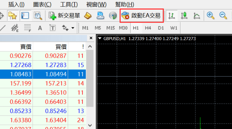This screenshot has width=232, height=129.
Task: Open the 視窗(W) menu
Action: click(x=96, y=5)
